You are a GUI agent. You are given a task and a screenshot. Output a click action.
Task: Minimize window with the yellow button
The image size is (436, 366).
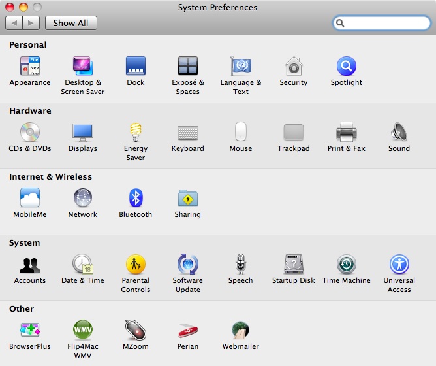point(23,7)
